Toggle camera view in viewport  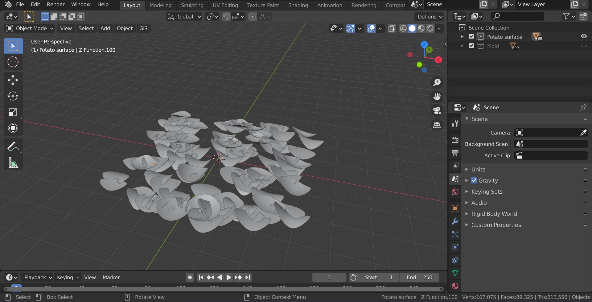tap(437, 111)
